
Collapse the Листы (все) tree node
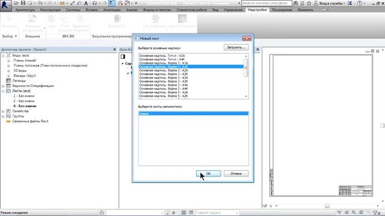click(3, 91)
